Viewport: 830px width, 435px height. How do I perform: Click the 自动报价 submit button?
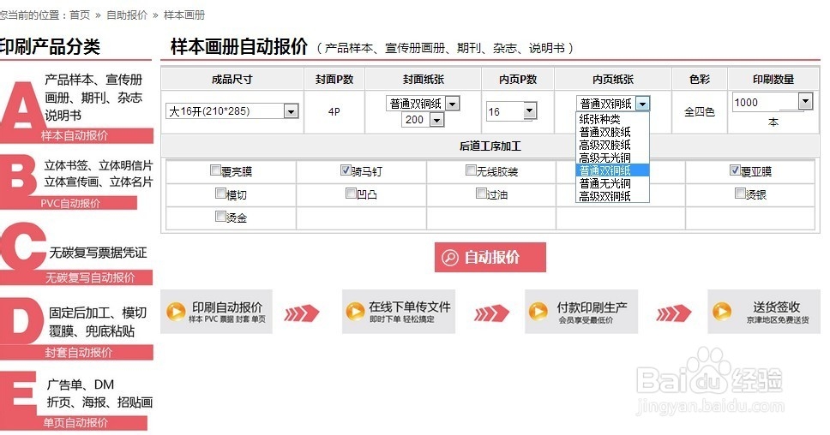490,258
